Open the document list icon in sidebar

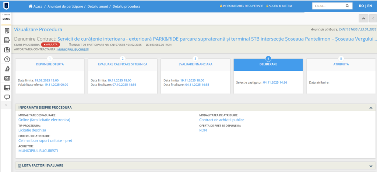coord(7,30)
